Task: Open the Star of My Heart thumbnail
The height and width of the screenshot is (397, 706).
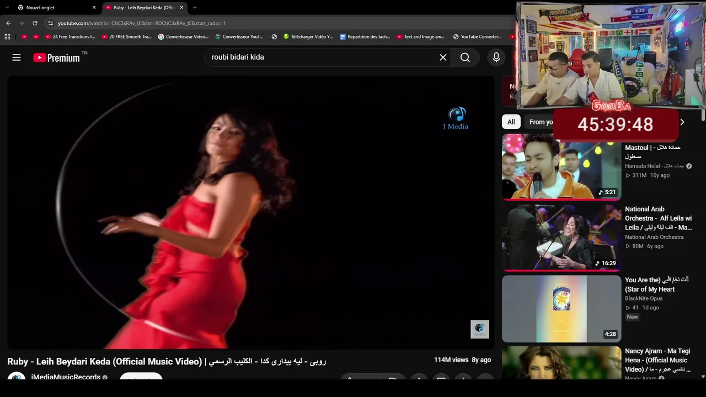Action: click(561, 309)
